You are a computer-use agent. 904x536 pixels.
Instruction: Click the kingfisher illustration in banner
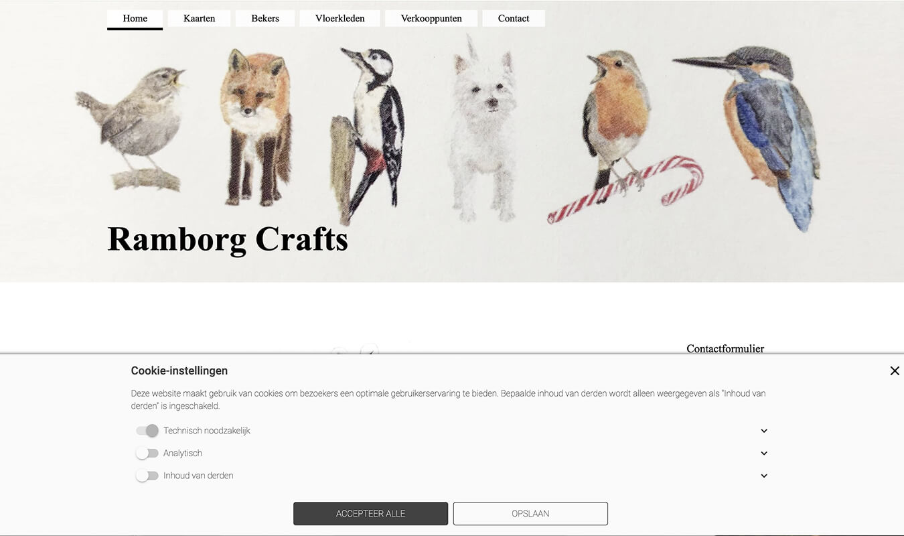click(753, 134)
